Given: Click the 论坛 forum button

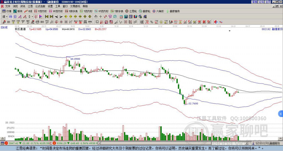Looking at the screenshot, I should pyautogui.click(x=261, y=2).
